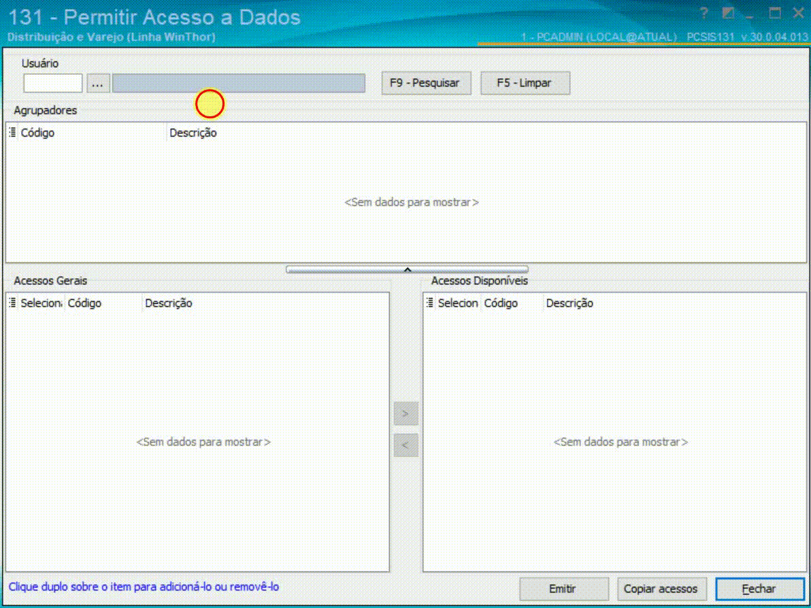Click the move left arrow button
This screenshot has width=811, height=608.
406,445
